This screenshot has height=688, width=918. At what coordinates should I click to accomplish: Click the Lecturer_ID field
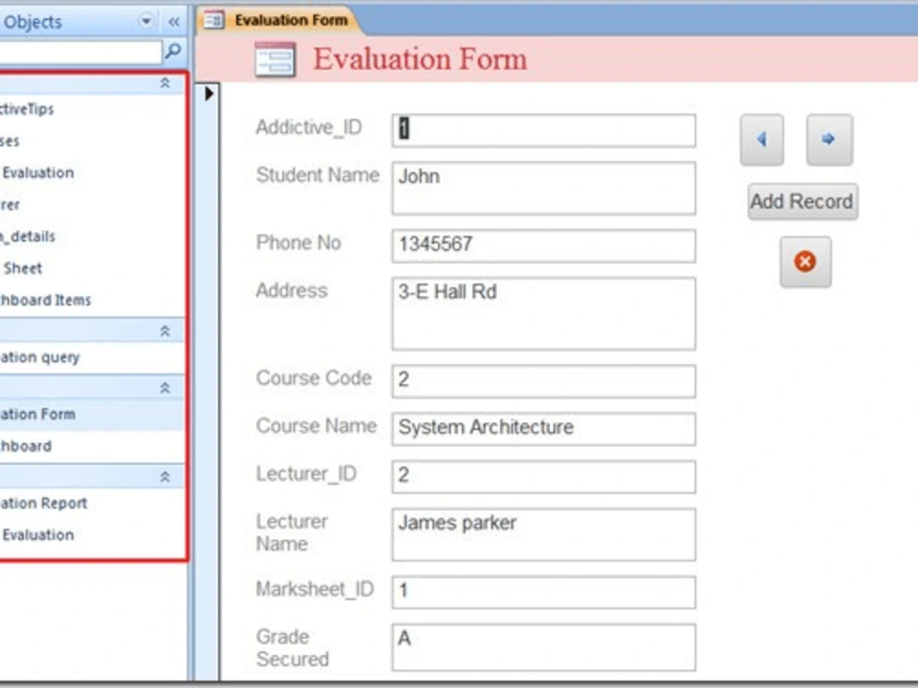(543, 476)
